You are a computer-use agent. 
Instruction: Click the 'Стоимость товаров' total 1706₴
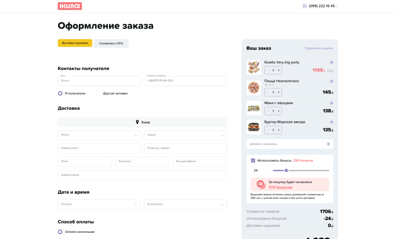click(326, 211)
